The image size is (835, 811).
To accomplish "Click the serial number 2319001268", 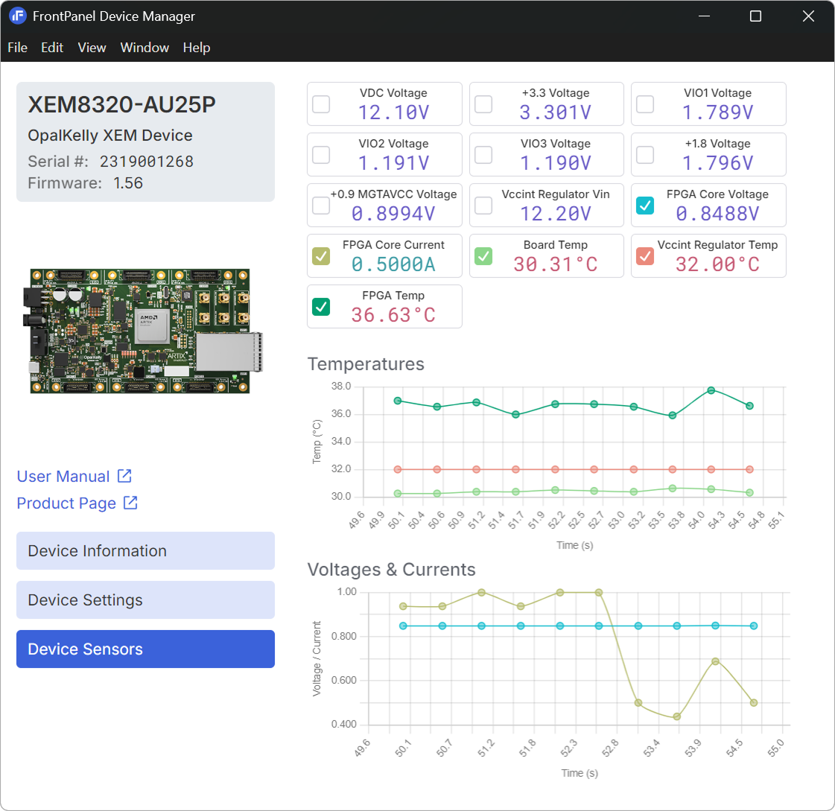I will click(147, 162).
